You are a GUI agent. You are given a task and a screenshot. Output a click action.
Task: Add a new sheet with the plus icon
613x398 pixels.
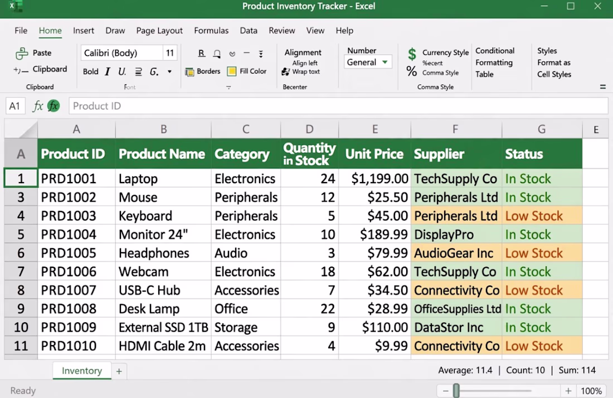click(119, 371)
